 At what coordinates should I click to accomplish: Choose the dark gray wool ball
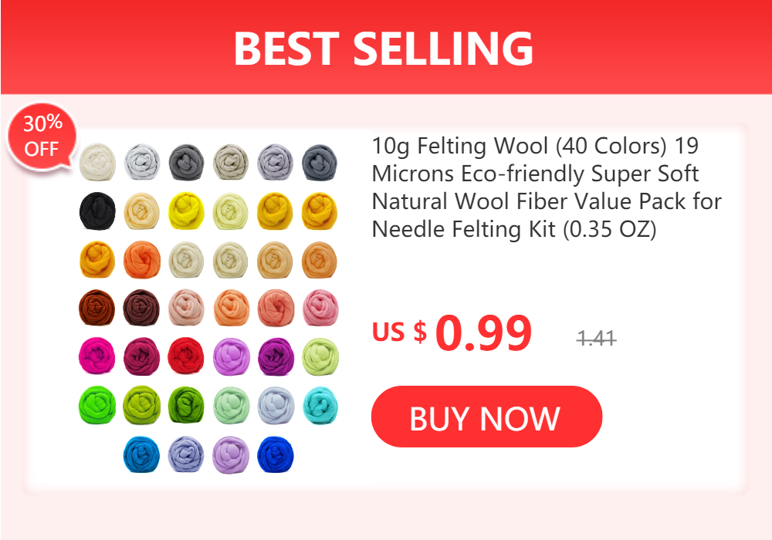coord(186,162)
